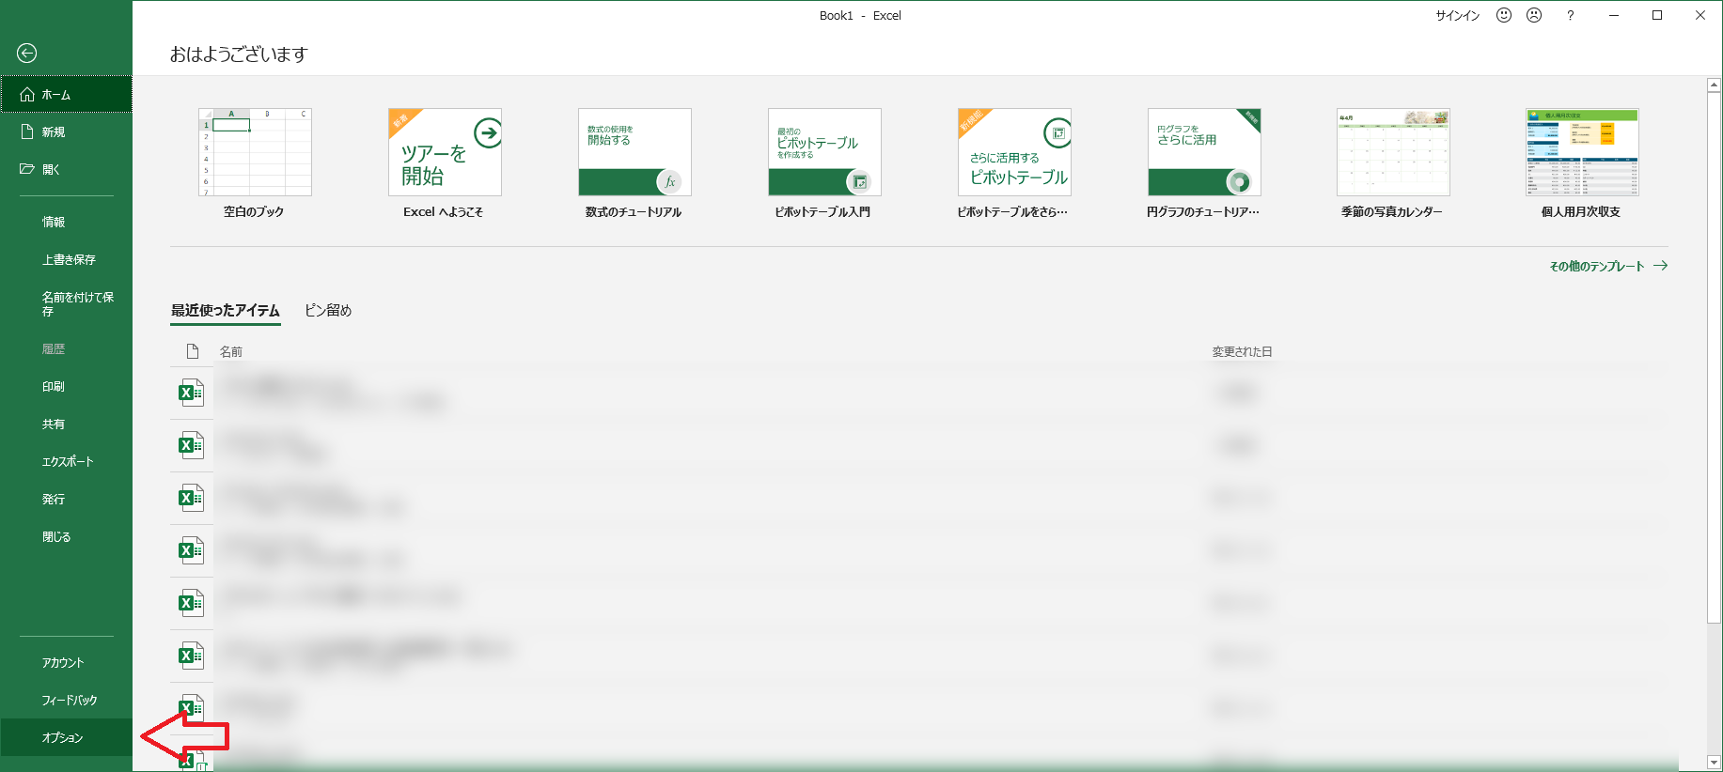Open the 発行 option
This screenshot has height=772, width=1723.
point(66,499)
